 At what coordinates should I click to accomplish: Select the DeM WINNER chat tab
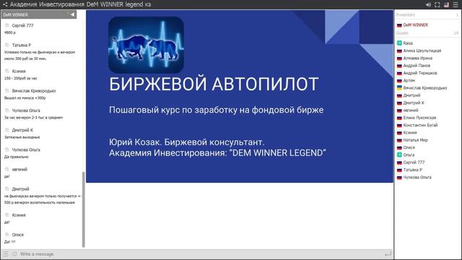pyautogui.click(x=39, y=14)
